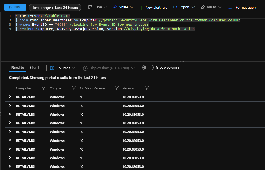The height and width of the screenshot is (170, 265).
Task: Open the Time range selector showing Last 24 hours
Action: coord(55,7)
